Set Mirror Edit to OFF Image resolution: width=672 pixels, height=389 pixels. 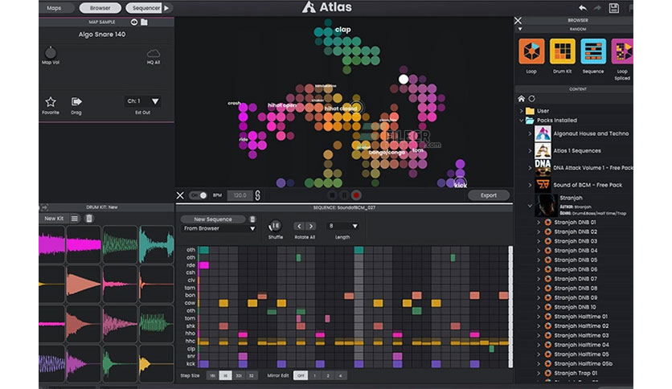click(301, 375)
